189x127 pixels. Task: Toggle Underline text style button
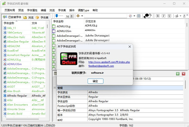tap(169, 16)
